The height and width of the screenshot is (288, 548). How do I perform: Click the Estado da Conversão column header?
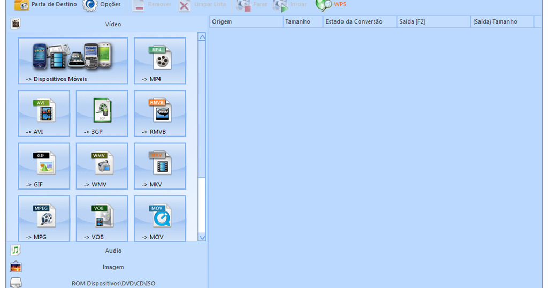[360, 21]
